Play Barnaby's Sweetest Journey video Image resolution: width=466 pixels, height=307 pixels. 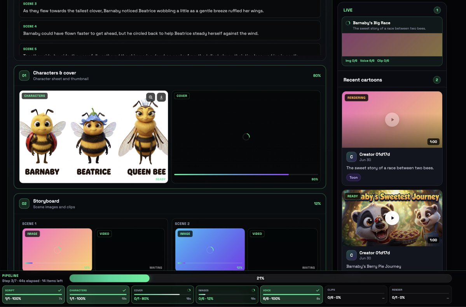click(x=392, y=218)
